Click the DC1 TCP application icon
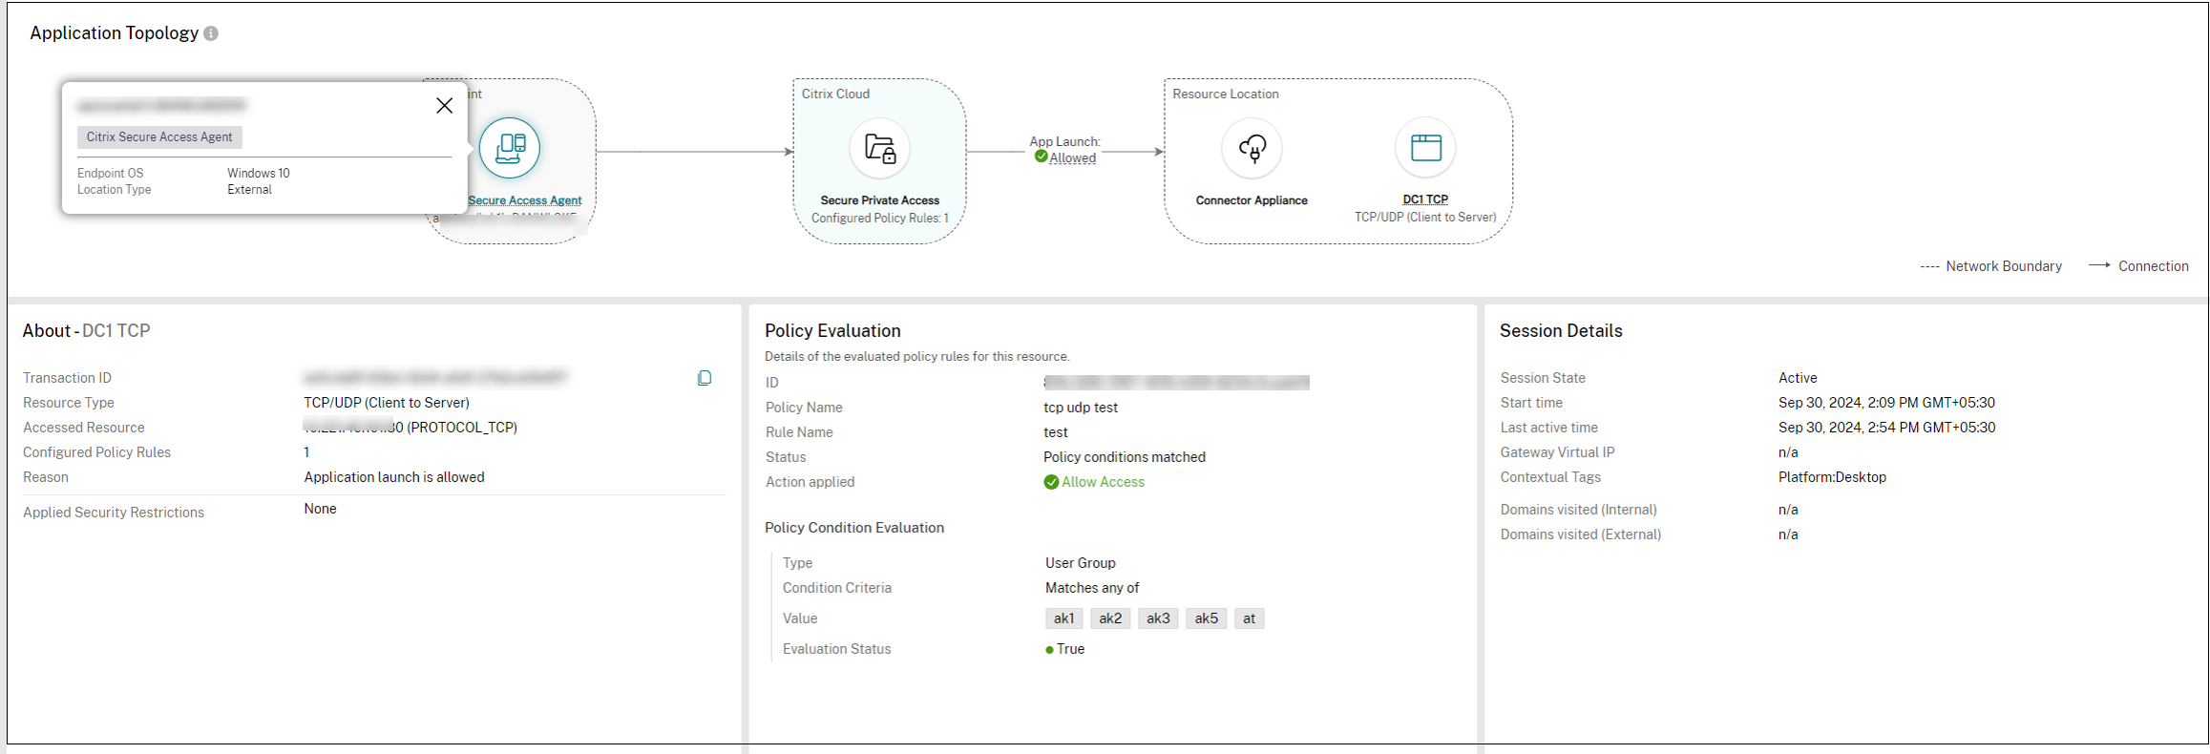This screenshot has width=2210, height=754. [x=1425, y=148]
